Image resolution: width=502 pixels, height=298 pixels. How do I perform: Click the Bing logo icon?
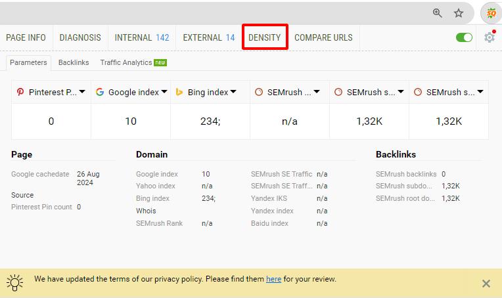click(x=179, y=93)
